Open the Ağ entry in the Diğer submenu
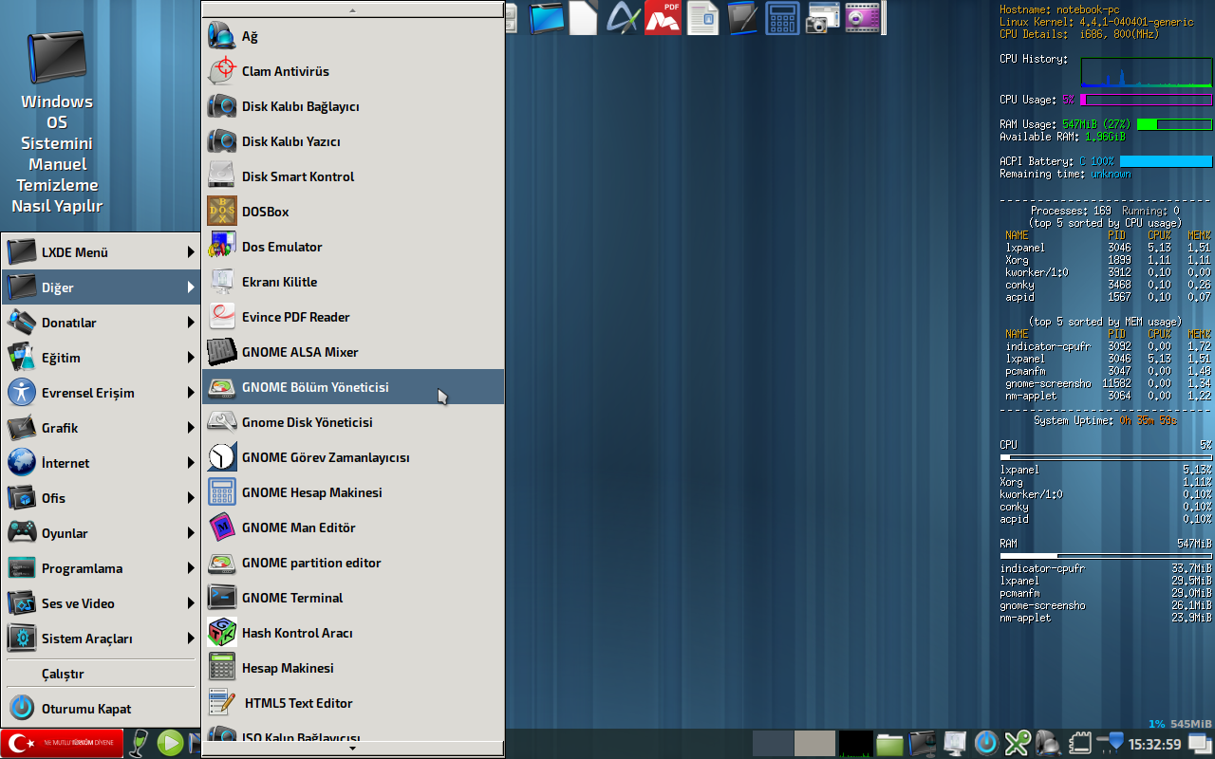Screen dimensions: 1215x759 coord(353,36)
